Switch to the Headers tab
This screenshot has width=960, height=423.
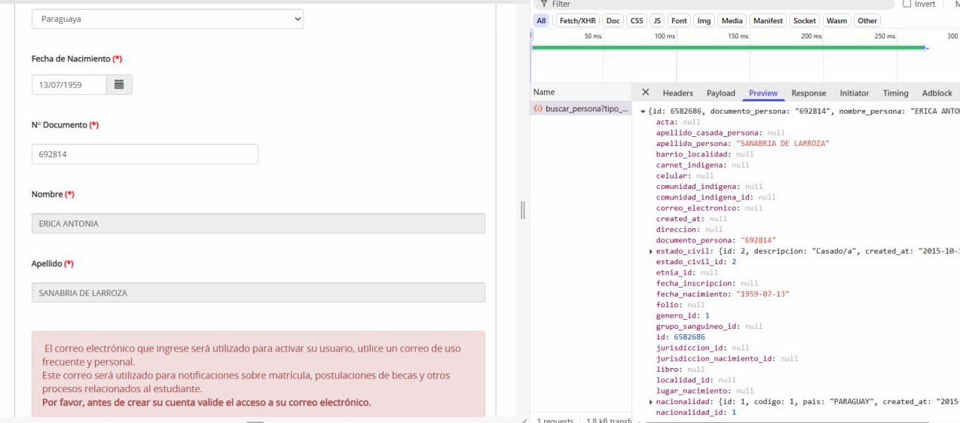[677, 93]
